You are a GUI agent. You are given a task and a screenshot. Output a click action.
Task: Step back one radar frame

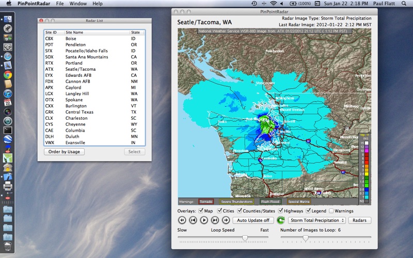point(193,220)
